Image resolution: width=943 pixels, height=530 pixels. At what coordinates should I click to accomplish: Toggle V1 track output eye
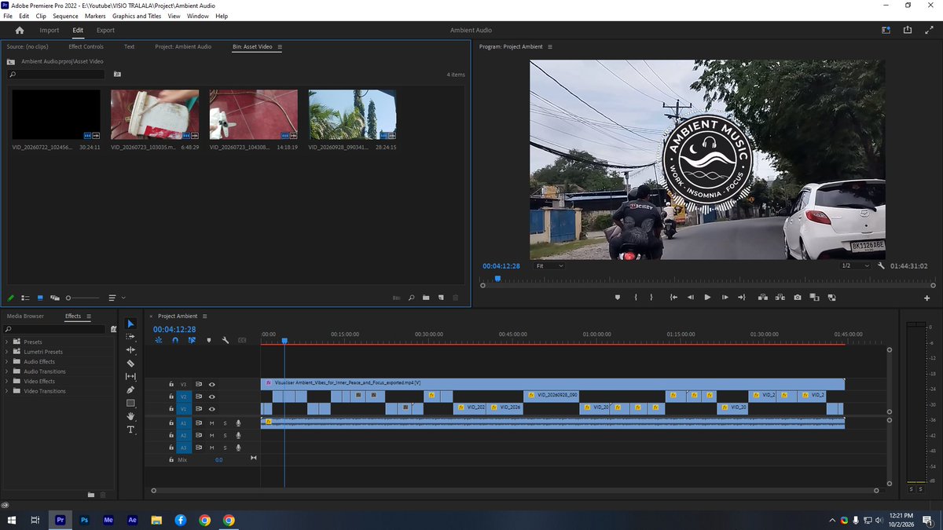coord(211,409)
